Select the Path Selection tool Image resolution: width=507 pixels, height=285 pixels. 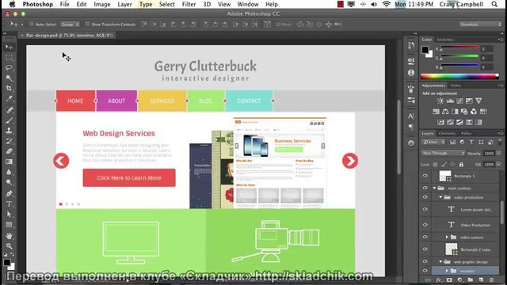point(9,215)
